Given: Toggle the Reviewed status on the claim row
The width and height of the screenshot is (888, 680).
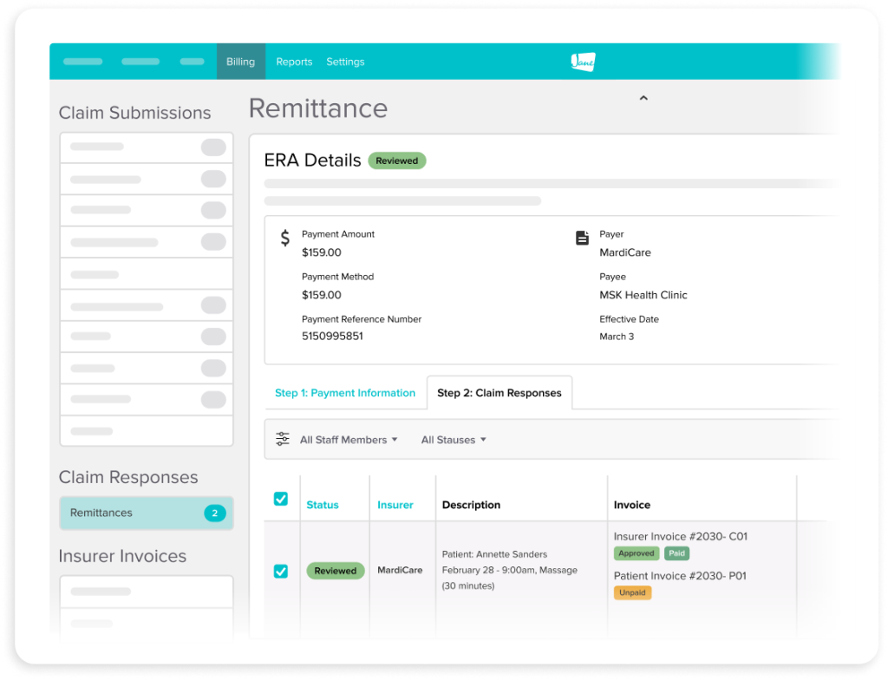Looking at the screenshot, I should pyautogui.click(x=336, y=571).
